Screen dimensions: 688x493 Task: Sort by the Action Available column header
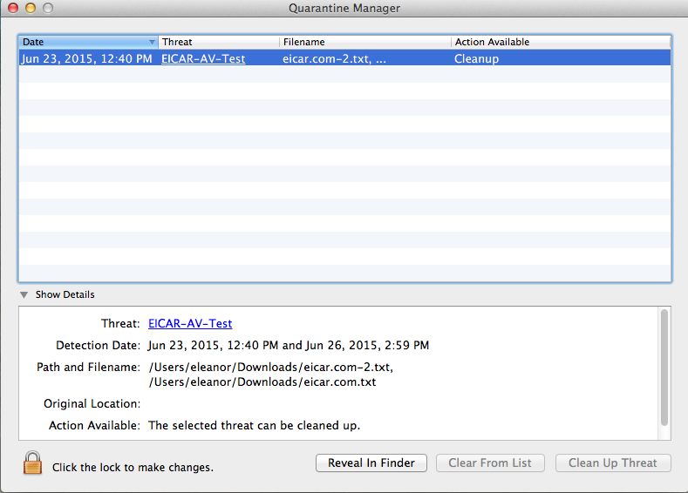(561, 42)
